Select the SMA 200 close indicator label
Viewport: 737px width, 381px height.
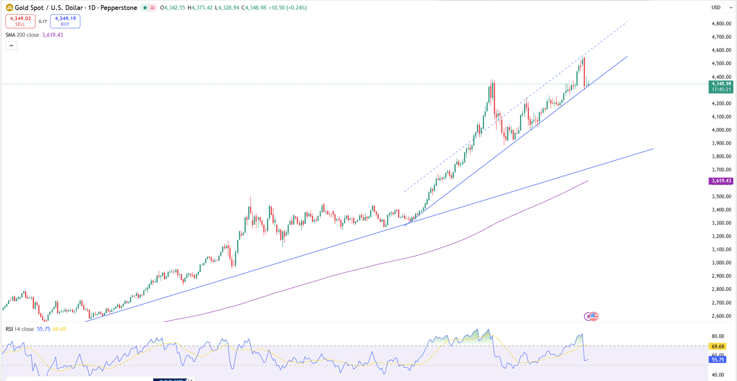coord(22,35)
